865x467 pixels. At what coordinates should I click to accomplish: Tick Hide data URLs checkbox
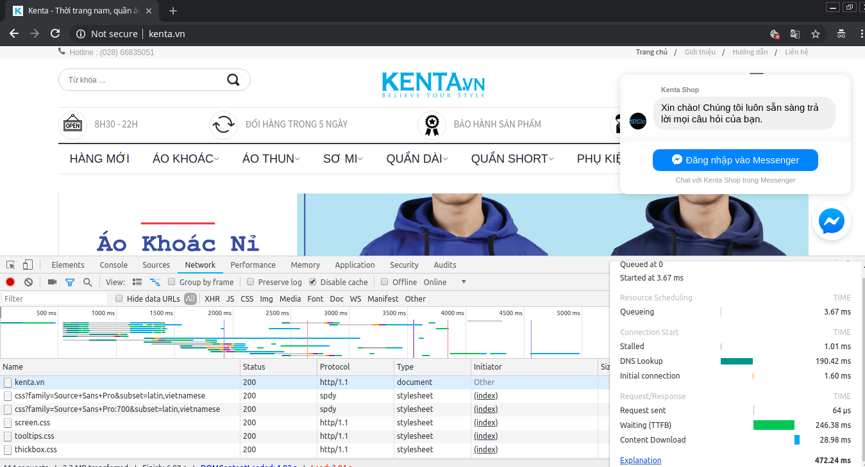click(x=119, y=299)
